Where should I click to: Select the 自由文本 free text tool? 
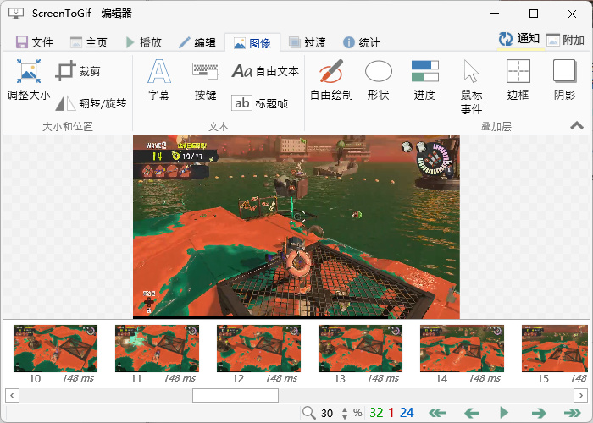[x=265, y=70]
